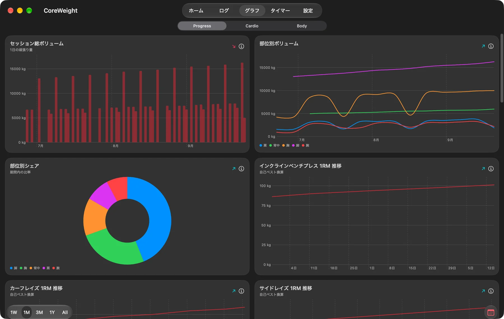The image size is (504, 319).
Task: Click the vertical scrollbar on the right
Action: [x=502, y=68]
